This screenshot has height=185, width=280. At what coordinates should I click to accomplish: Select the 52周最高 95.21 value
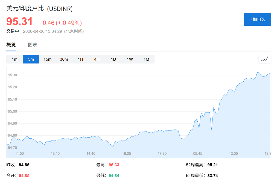[x=212, y=165]
